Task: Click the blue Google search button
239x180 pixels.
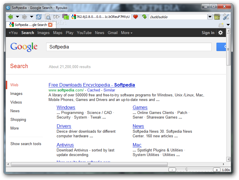Action: coord(221,47)
